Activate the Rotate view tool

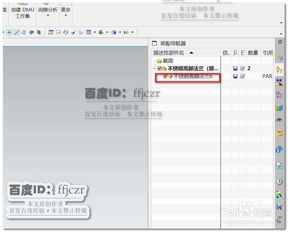coord(66,32)
